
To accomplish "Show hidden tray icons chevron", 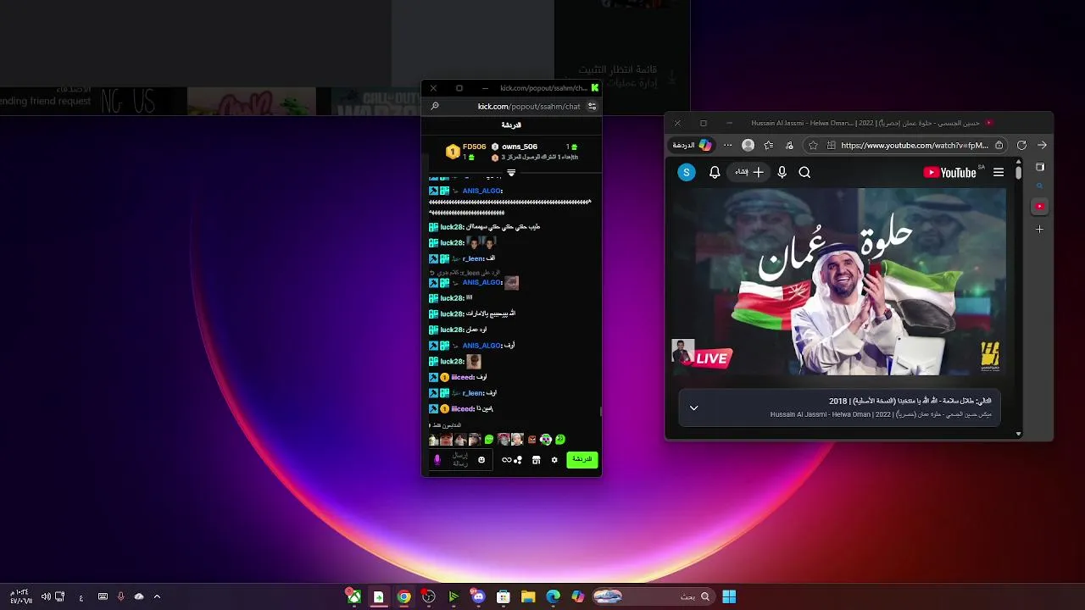I will (157, 596).
